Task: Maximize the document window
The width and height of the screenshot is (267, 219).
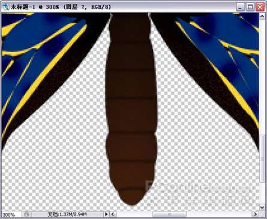Action: click(x=250, y=7)
